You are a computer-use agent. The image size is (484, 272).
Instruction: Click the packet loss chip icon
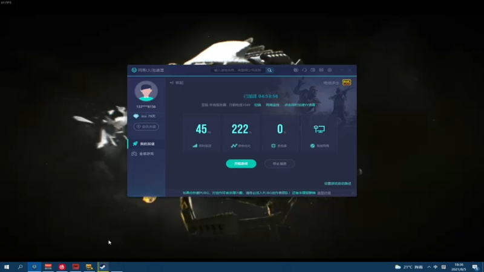coord(273,146)
